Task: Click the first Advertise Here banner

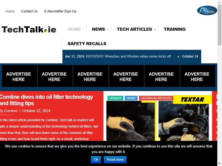Action: click(x=19, y=76)
